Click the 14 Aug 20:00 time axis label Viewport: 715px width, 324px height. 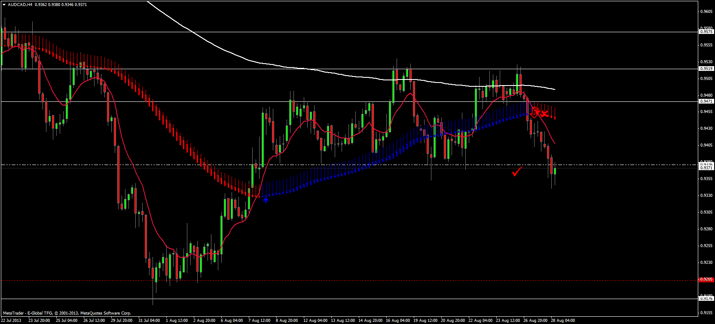(370, 321)
